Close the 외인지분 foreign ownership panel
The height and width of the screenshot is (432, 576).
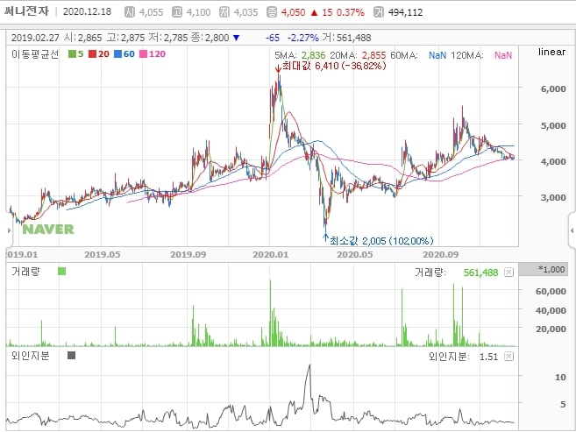coord(508,357)
